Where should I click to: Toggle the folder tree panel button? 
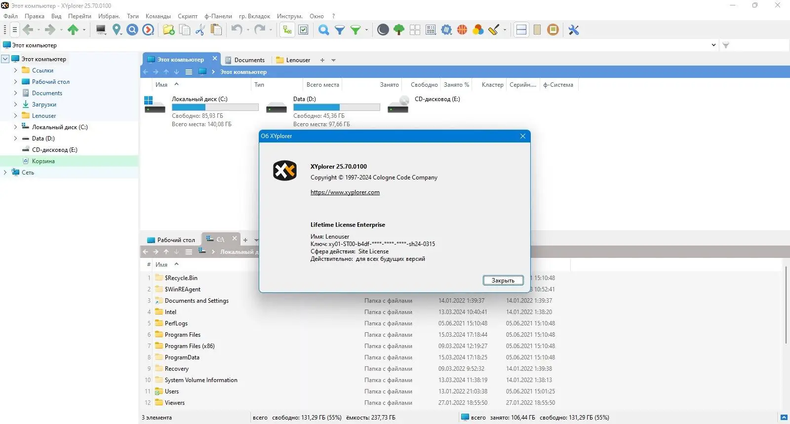[x=287, y=30]
